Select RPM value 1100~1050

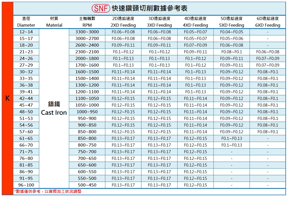[87, 98]
